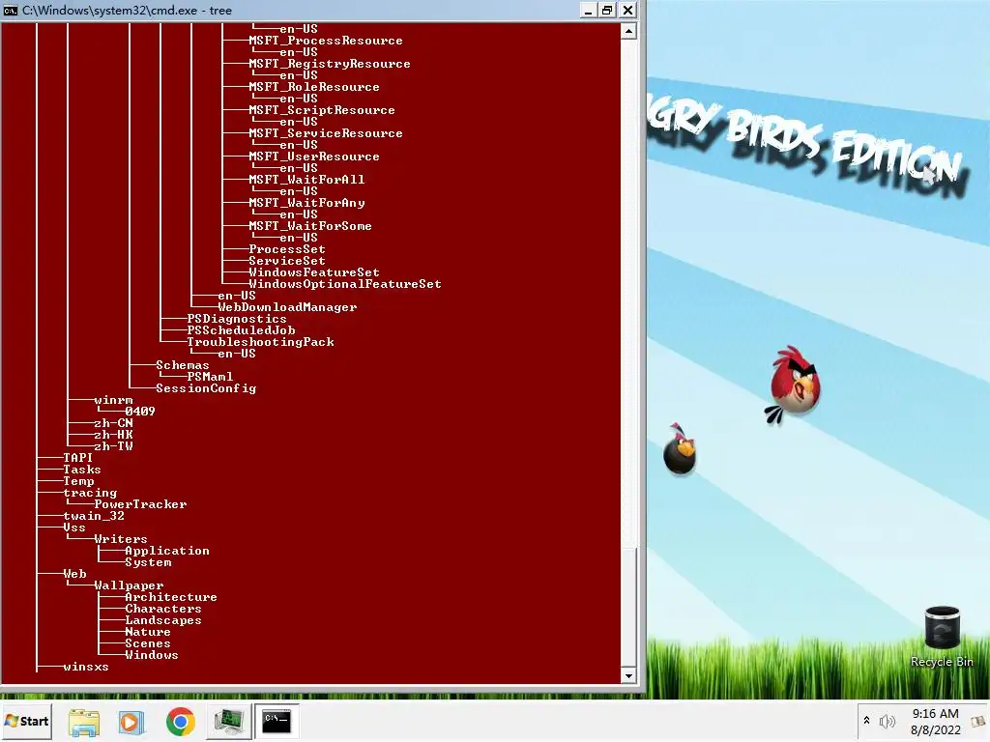Click the Temp entry
This screenshot has height=742, width=990.
click(78, 481)
